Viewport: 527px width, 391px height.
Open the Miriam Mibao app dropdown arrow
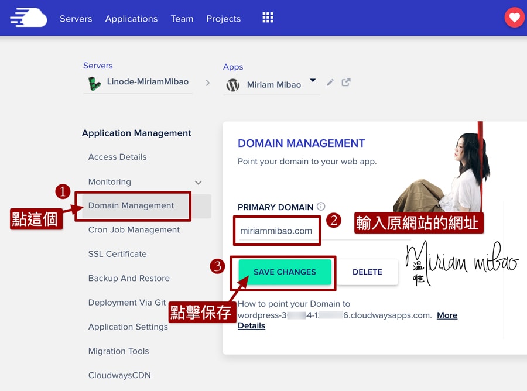pos(313,80)
